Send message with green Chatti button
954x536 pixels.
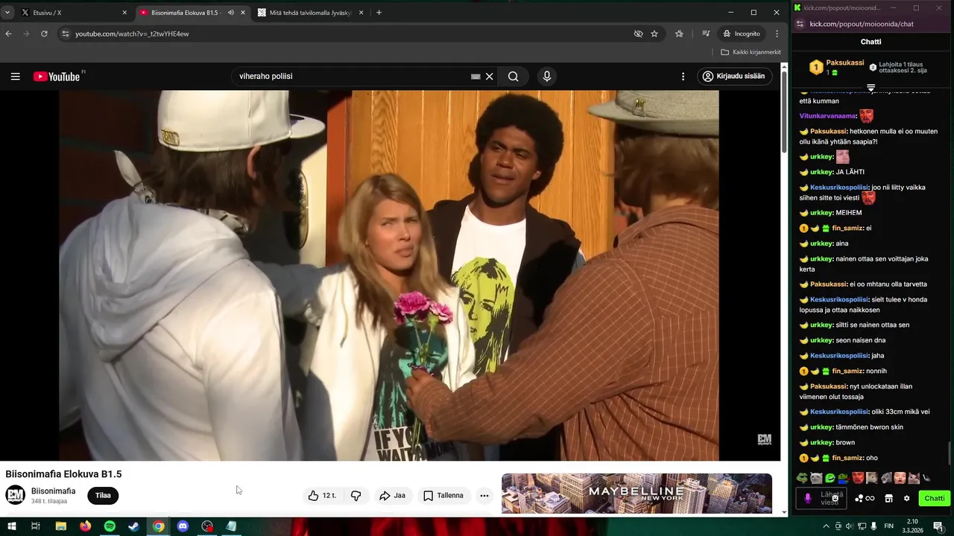coord(935,499)
